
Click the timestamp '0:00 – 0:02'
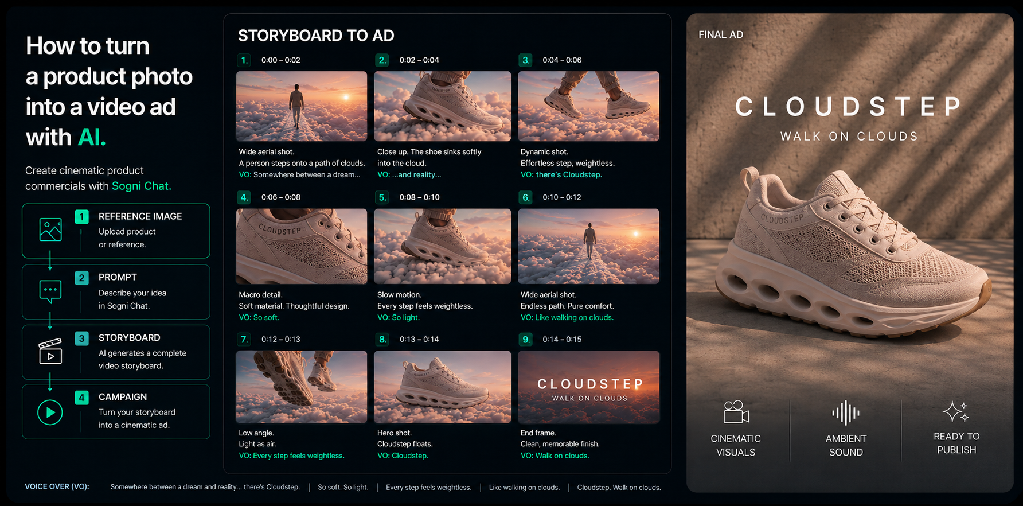pos(281,60)
